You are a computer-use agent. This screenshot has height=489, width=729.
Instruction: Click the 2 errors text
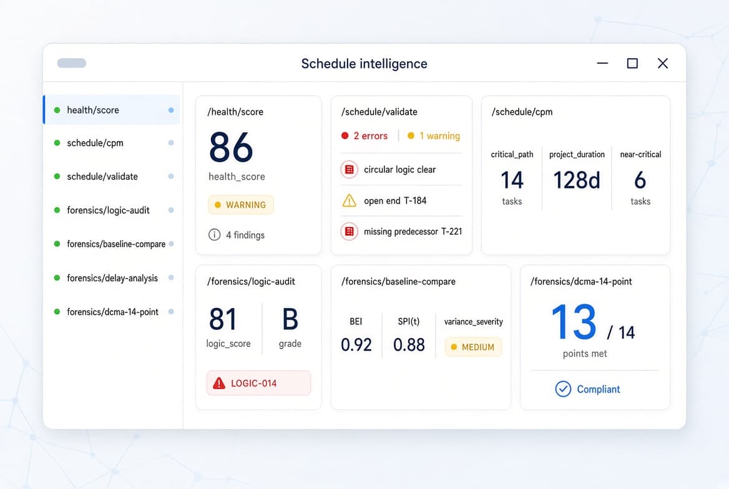[371, 136]
